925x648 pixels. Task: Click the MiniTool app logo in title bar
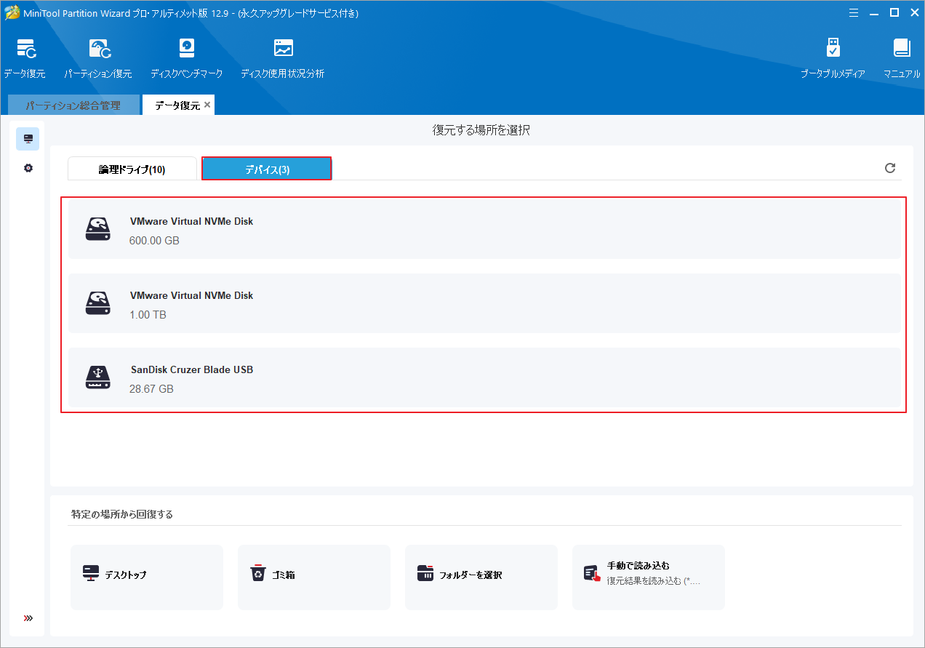[12, 12]
